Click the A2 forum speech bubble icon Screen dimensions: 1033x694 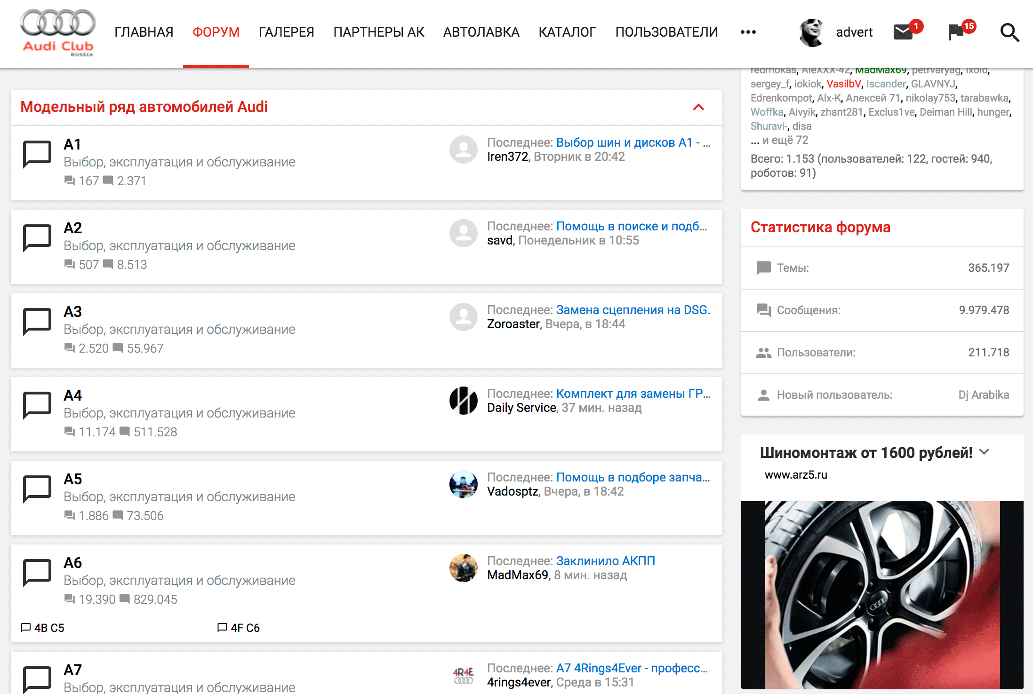tap(37, 237)
